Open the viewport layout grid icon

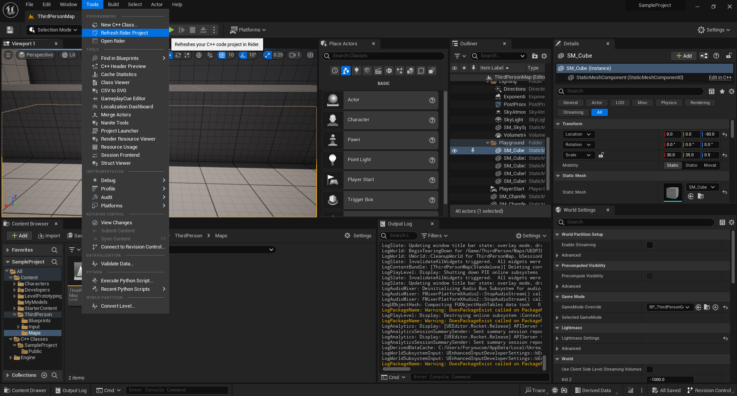pos(310,55)
